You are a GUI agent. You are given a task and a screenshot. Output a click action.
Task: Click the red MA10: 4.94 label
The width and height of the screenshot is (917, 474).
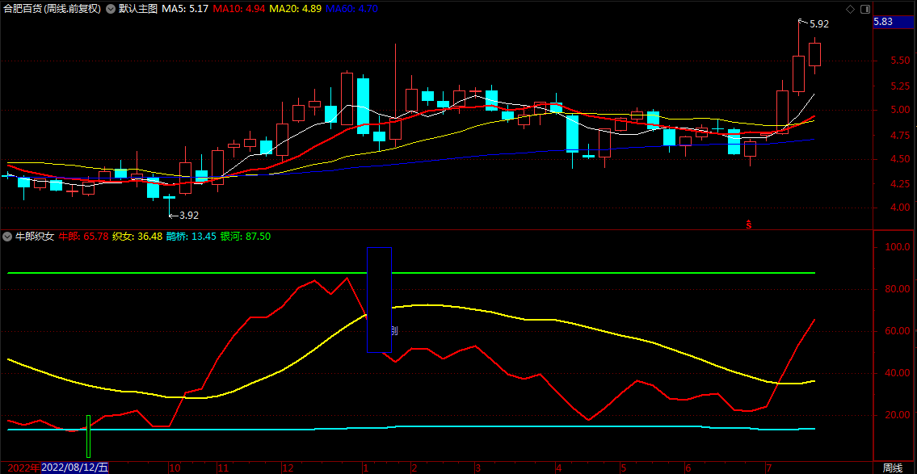(x=239, y=9)
